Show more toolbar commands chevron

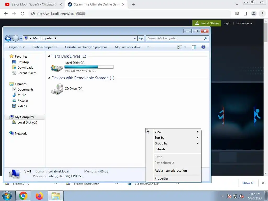click(x=148, y=47)
